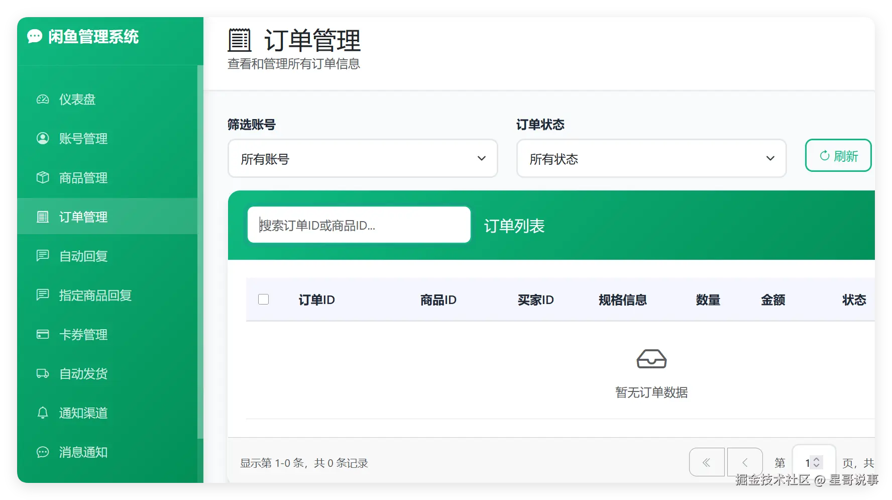892x500 pixels.
Task: Go to first page with double-chevron button
Action: click(707, 462)
